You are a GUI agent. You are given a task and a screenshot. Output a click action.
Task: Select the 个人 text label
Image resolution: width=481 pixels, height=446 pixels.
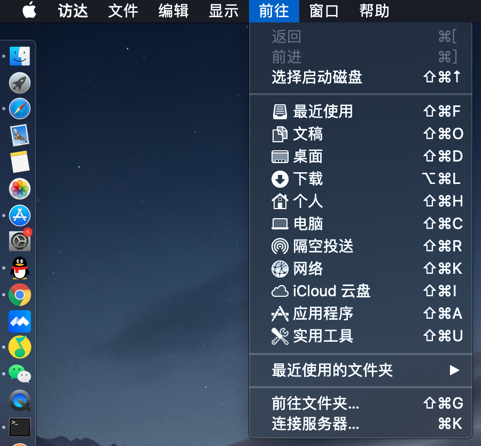click(308, 202)
